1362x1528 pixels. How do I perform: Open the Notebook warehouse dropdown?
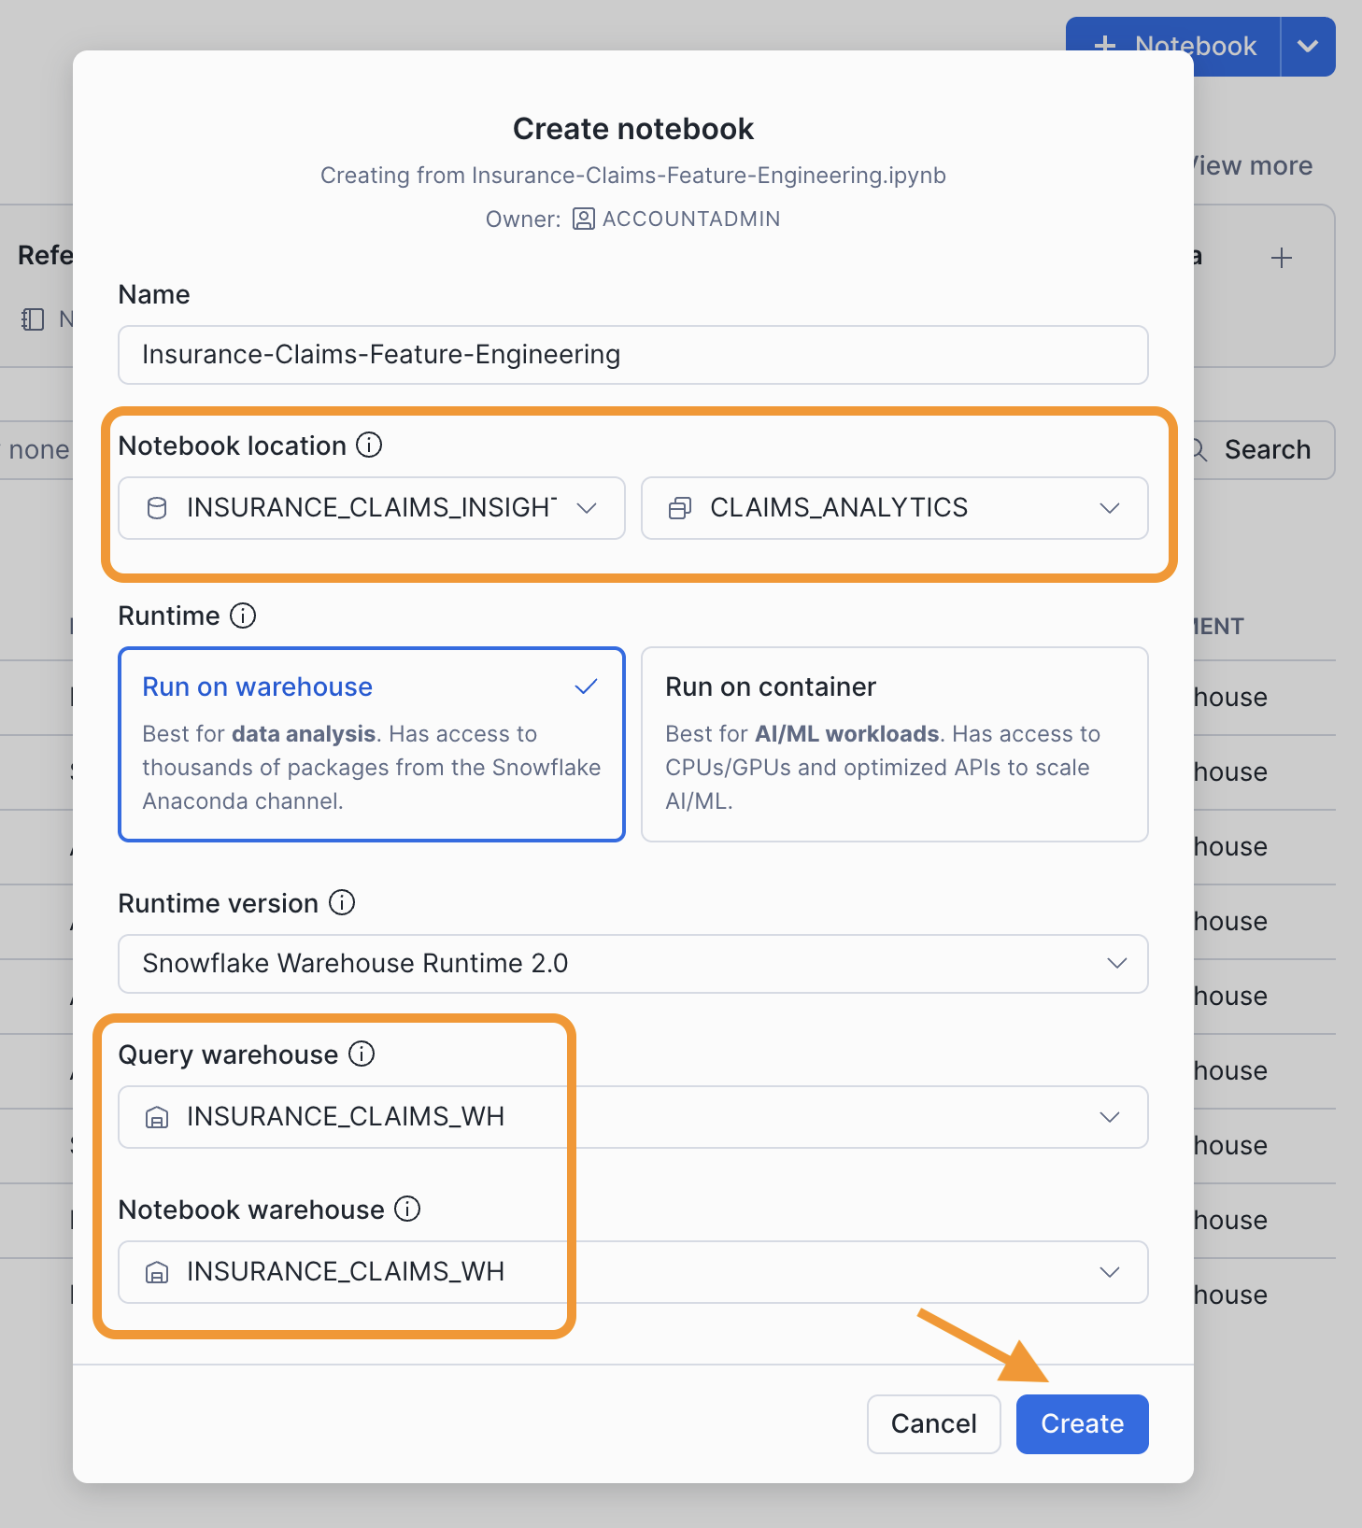(1110, 1272)
